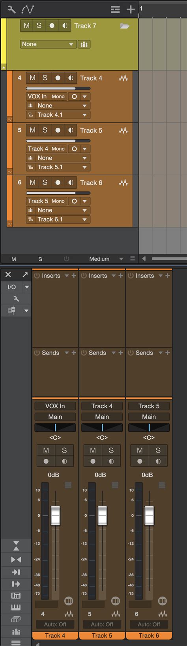Viewport: 187px width, 646px height.
Task: Open the track list icon at top
Action: pyautogui.click(x=115, y=9)
